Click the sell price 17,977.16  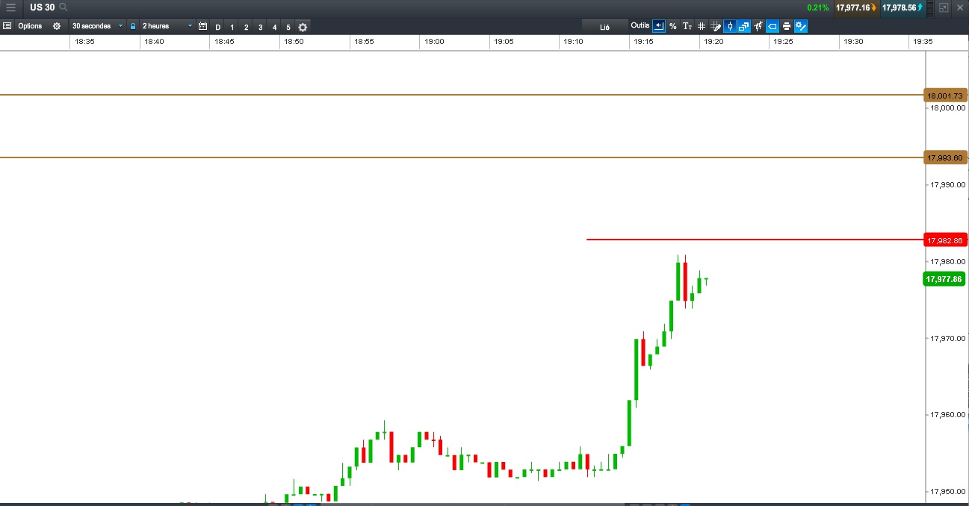coord(856,7)
